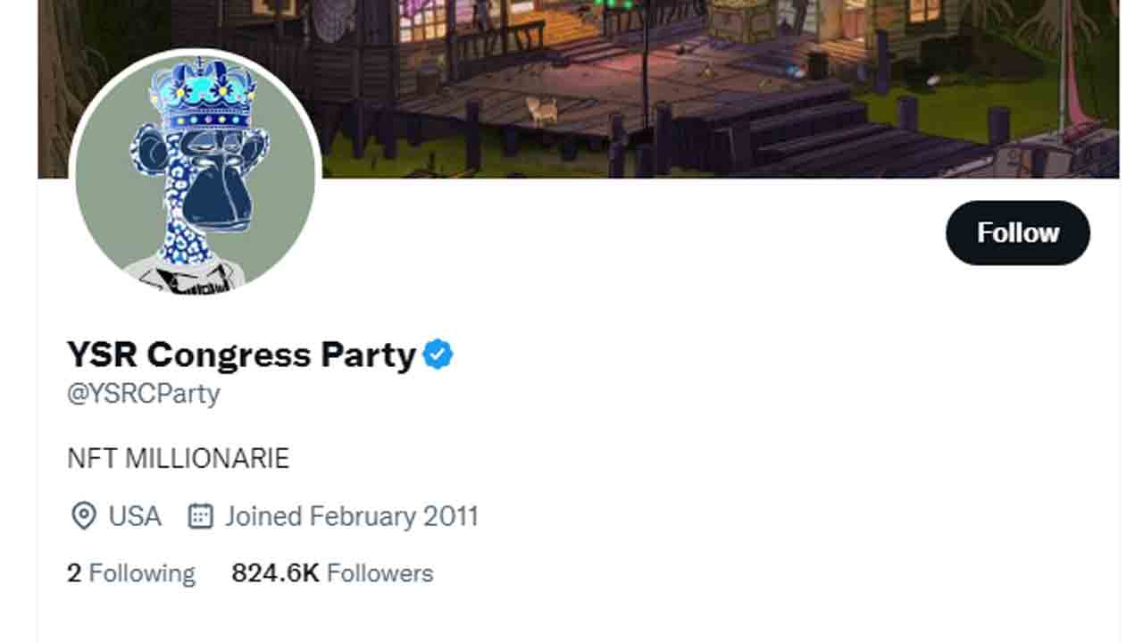The image size is (1143, 643).
Task: Open the 2 Following list
Action: 130,572
